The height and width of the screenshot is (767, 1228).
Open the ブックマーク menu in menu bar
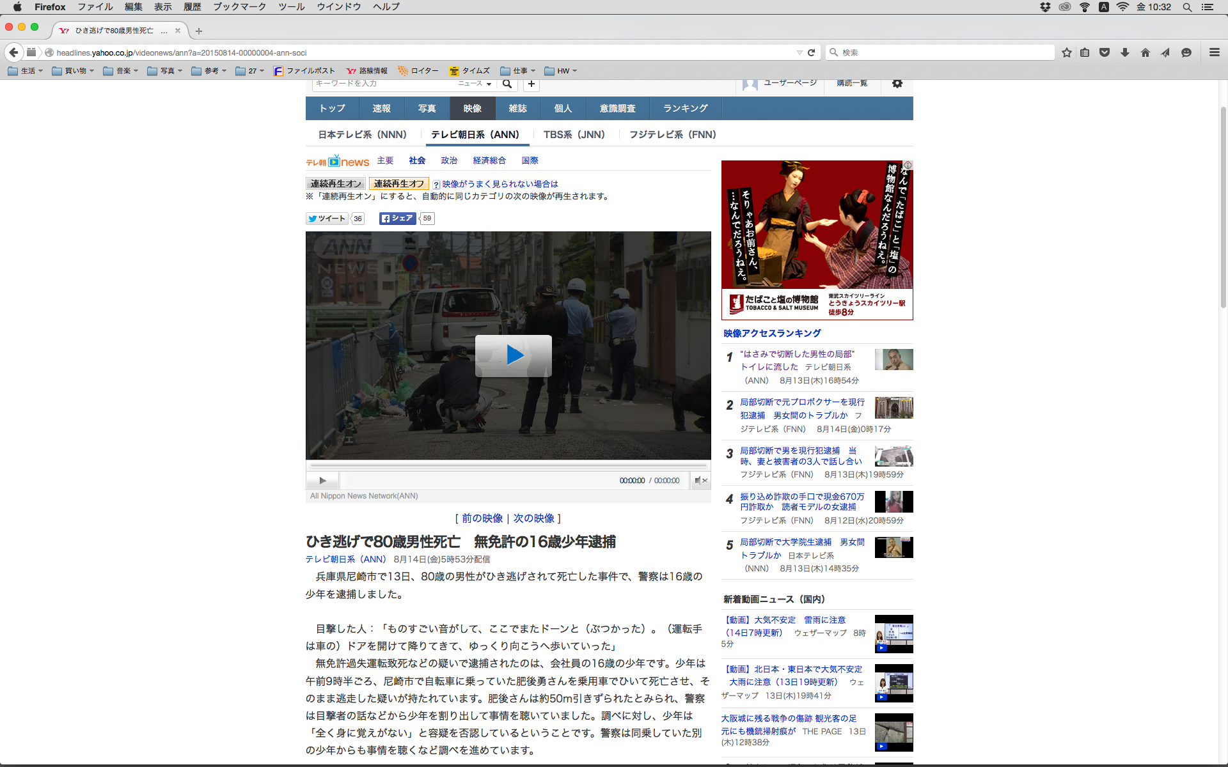tap(239, 7)
